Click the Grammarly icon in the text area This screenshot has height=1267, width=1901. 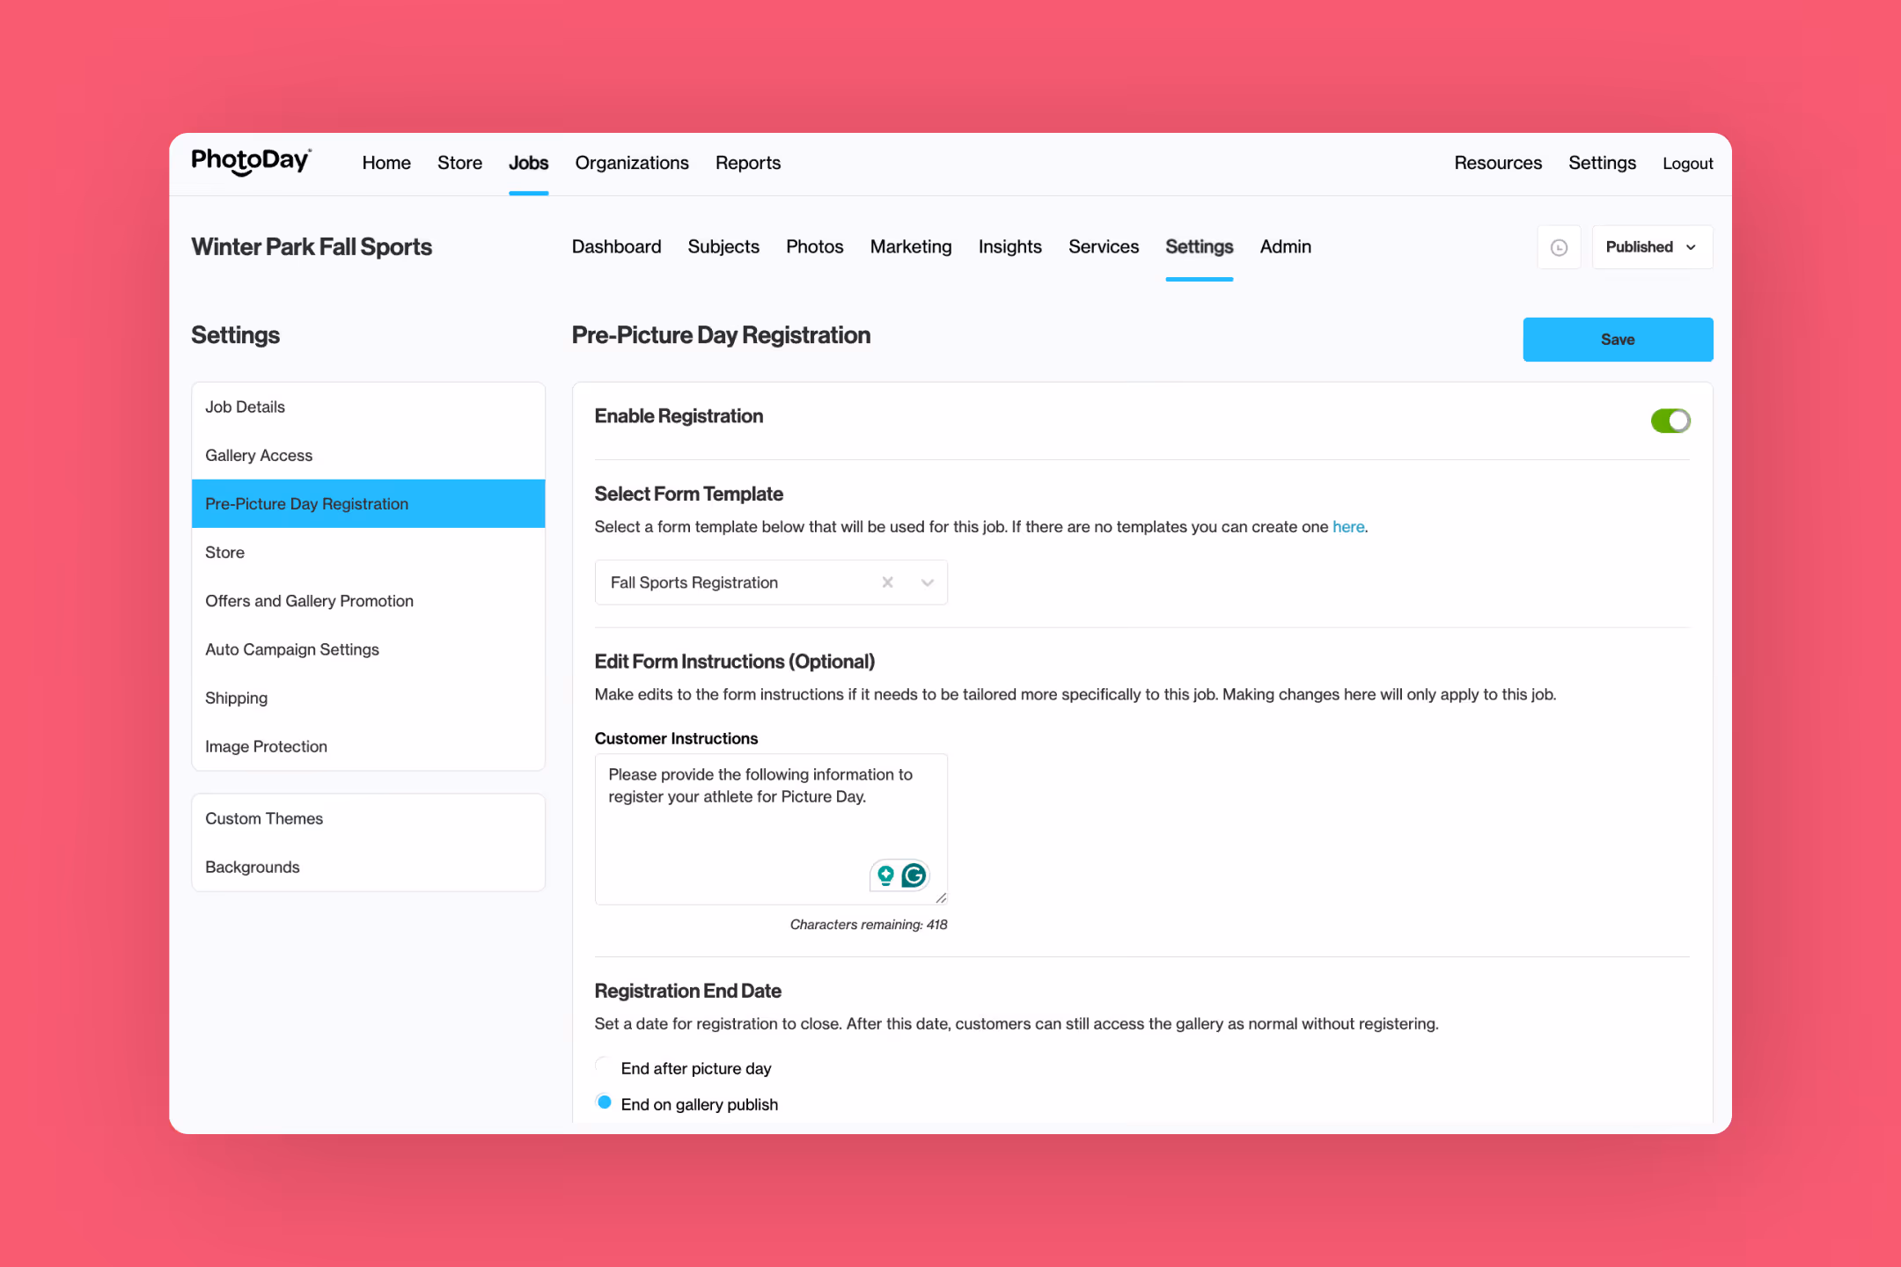click(x=914, y=875)
